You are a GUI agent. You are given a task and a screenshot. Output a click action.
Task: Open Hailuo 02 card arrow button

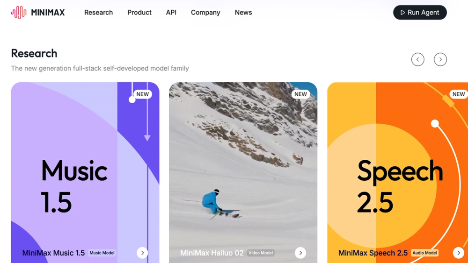pyautogui.click(x=300, y=253)
